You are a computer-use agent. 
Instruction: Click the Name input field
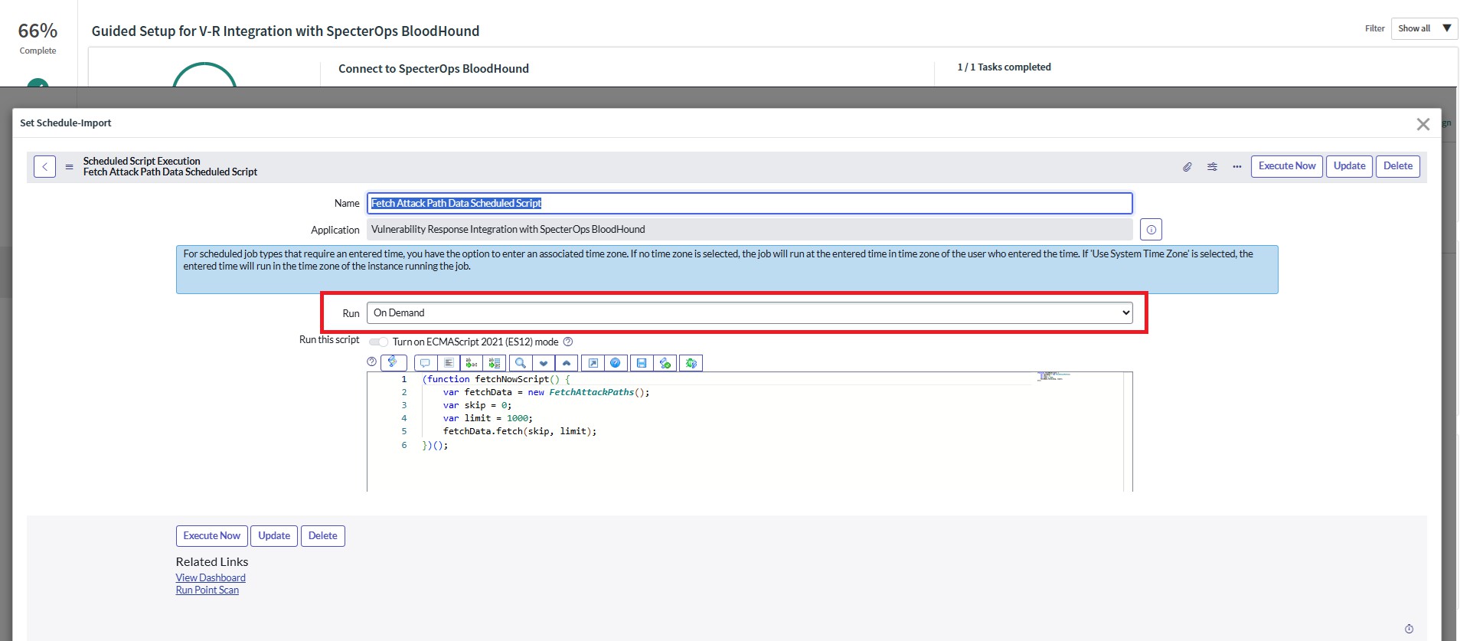click(x=750, y=203)
